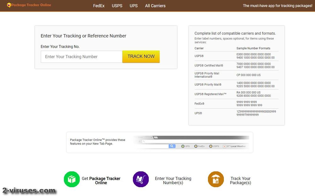Click the blue magnifying glass search icon
The image size is (315, 196).
point(172,146)
